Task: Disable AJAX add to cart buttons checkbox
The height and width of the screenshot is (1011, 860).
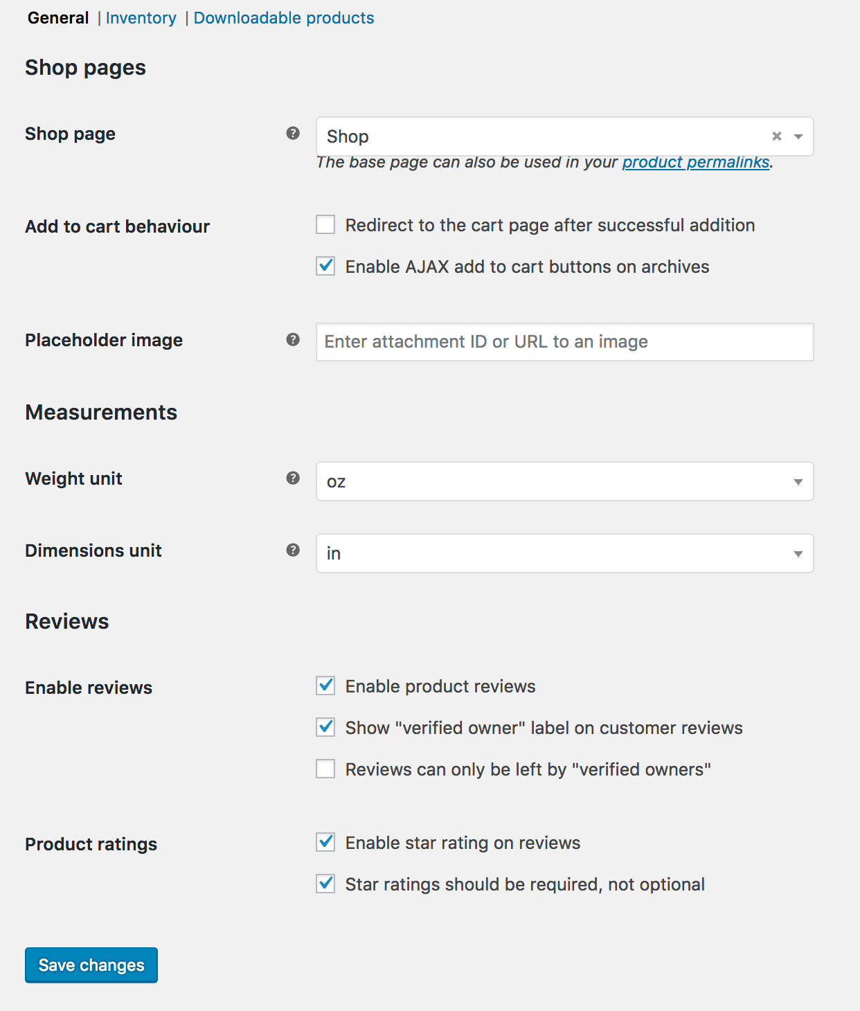Action: pos(325,266)
